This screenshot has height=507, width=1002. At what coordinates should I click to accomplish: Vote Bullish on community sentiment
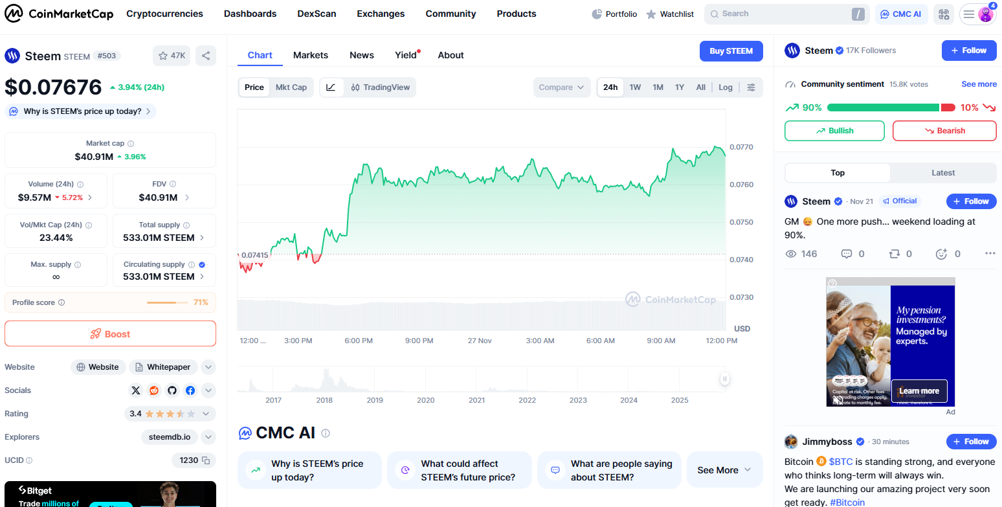coord(834,131)
